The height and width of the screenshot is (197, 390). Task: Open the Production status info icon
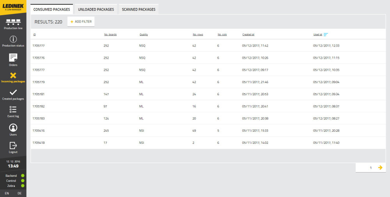tap(13, 39)
